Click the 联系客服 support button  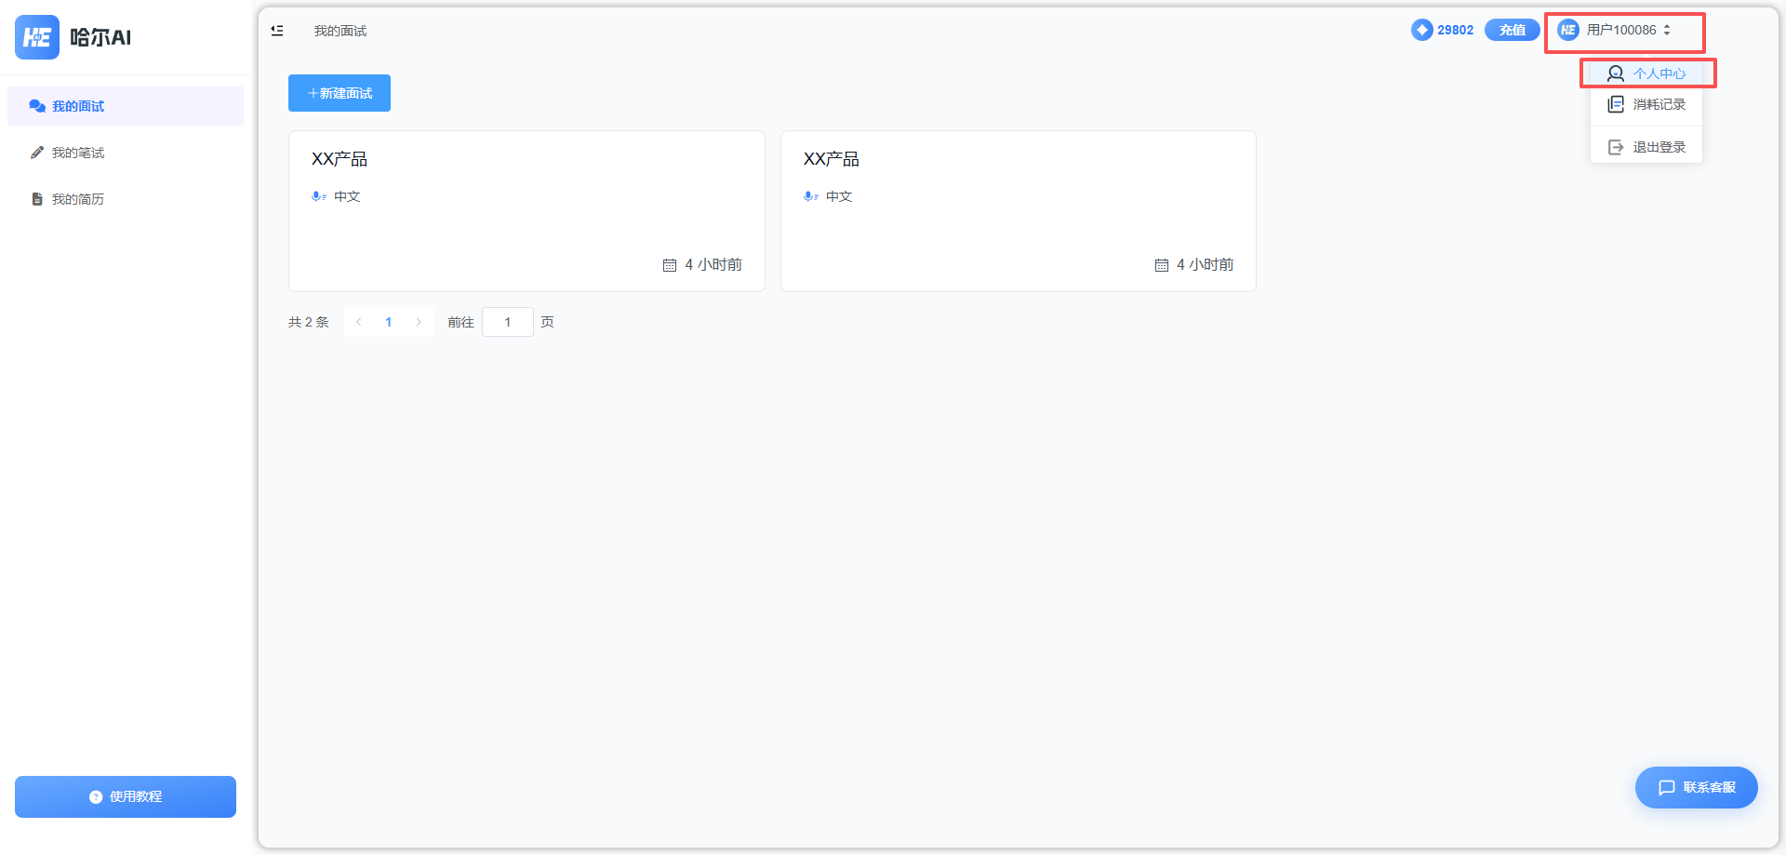(x=1697, y=787)
